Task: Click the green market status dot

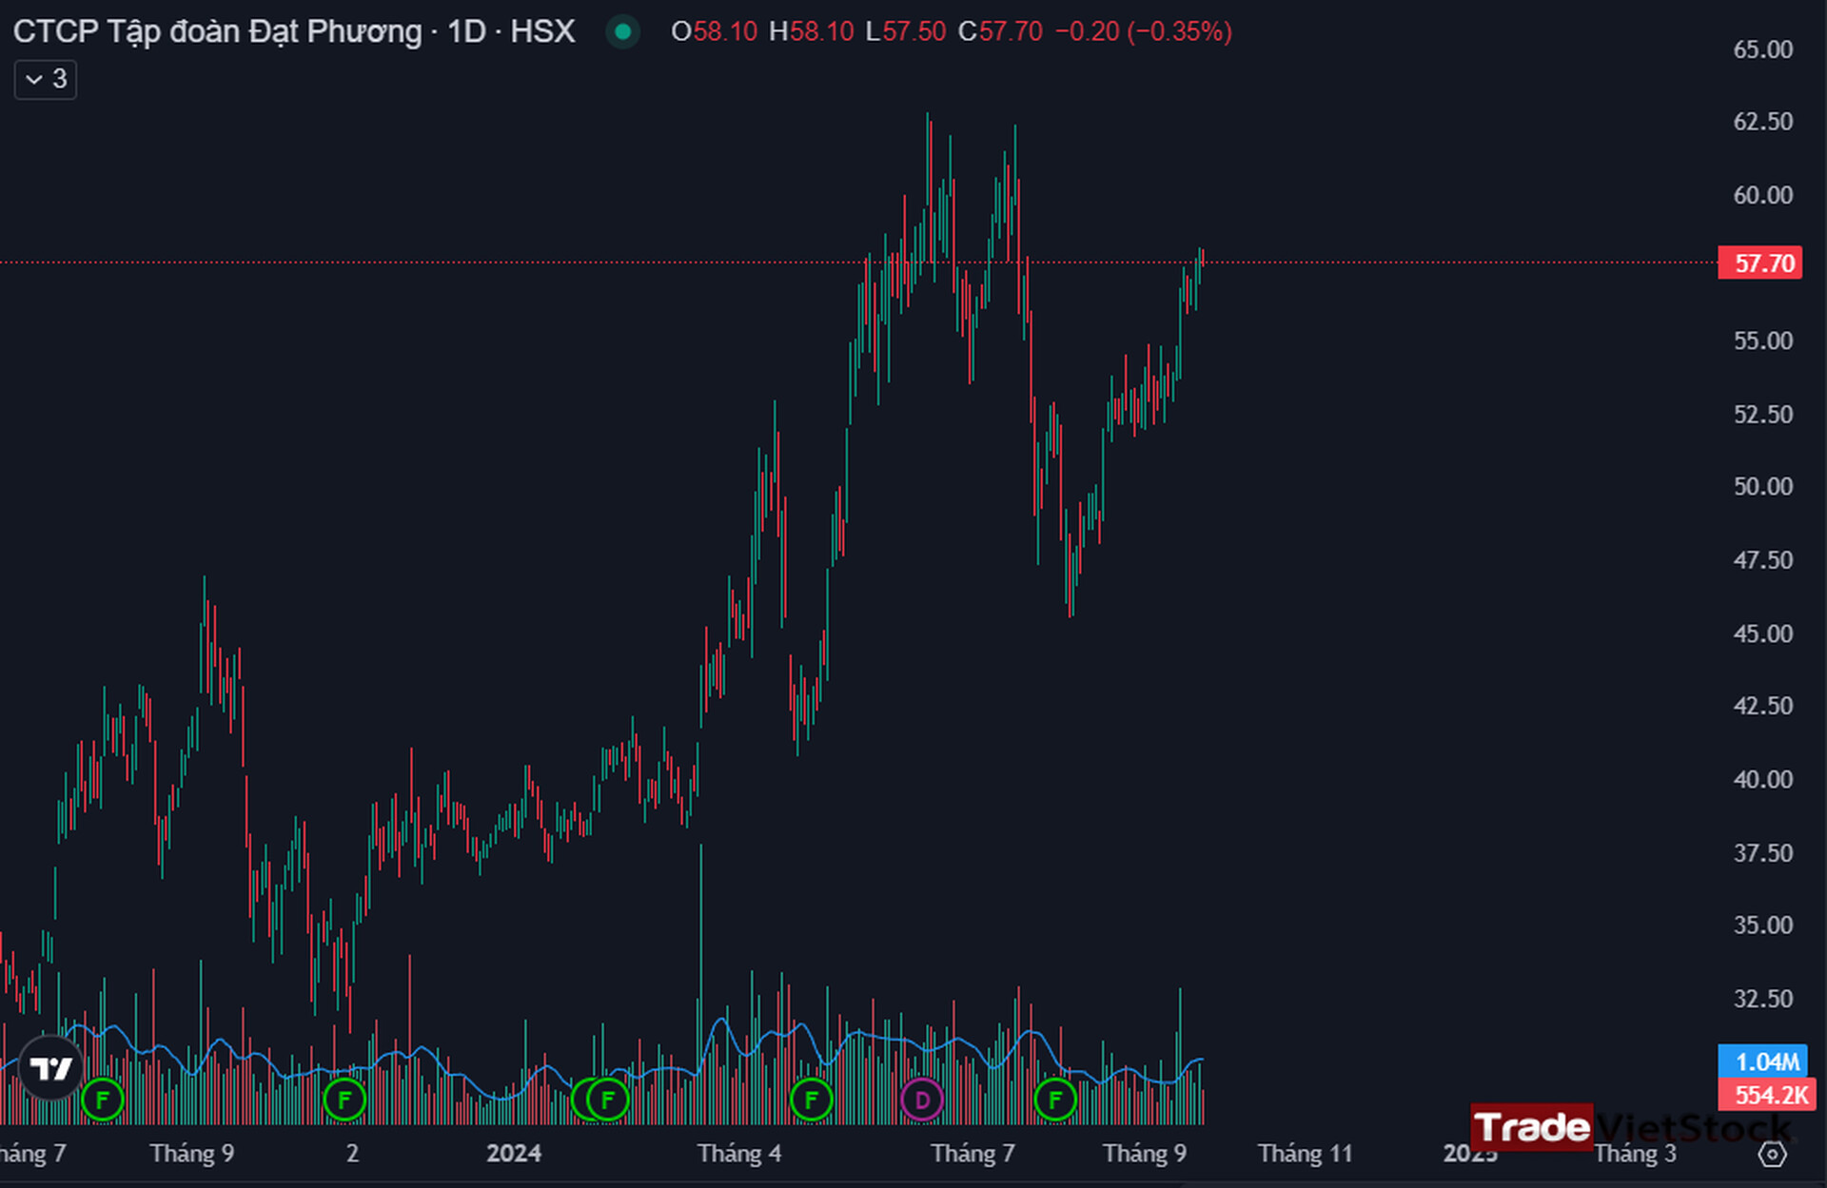Action: pos(623,31)
